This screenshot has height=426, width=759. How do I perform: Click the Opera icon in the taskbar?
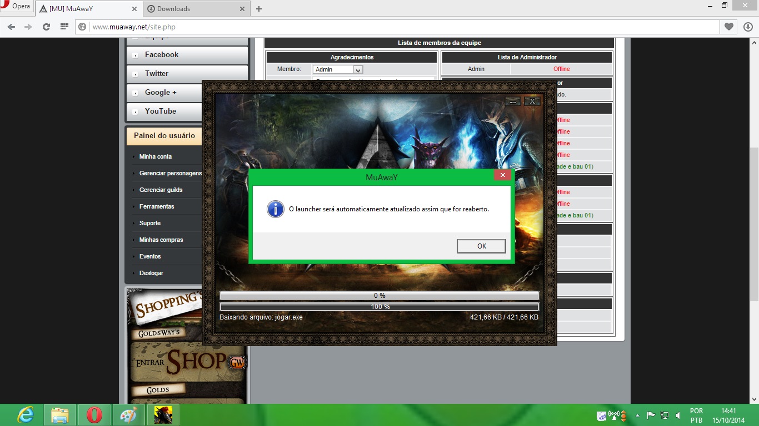(94, 415)
